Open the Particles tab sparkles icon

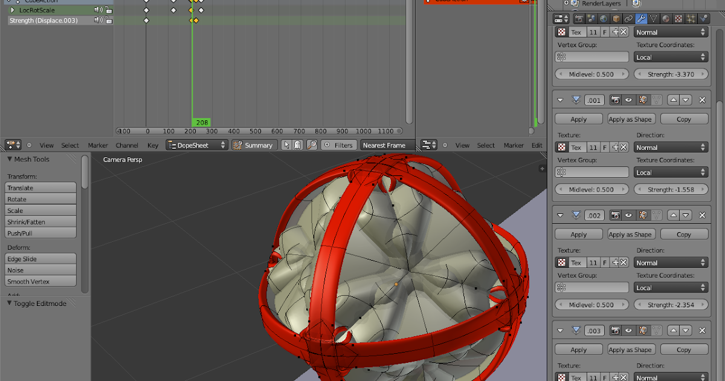pyautogui.click(x=691, y=18)
